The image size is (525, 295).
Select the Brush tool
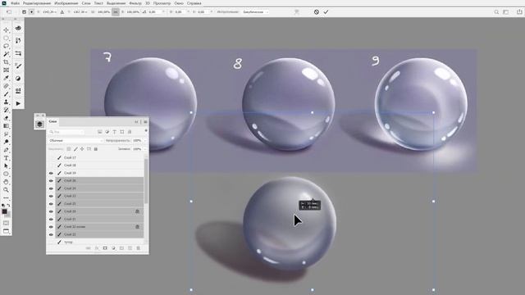pyautogui.click(x=6, y=94)
